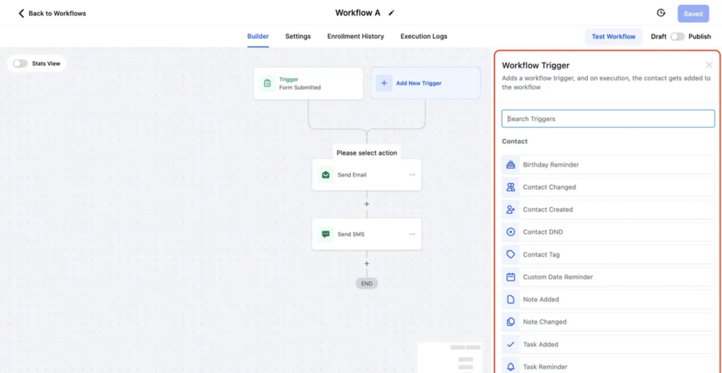Screen dimensions: 722x373
Task: Open the Execution Logs tab
Action: [423, 37]
